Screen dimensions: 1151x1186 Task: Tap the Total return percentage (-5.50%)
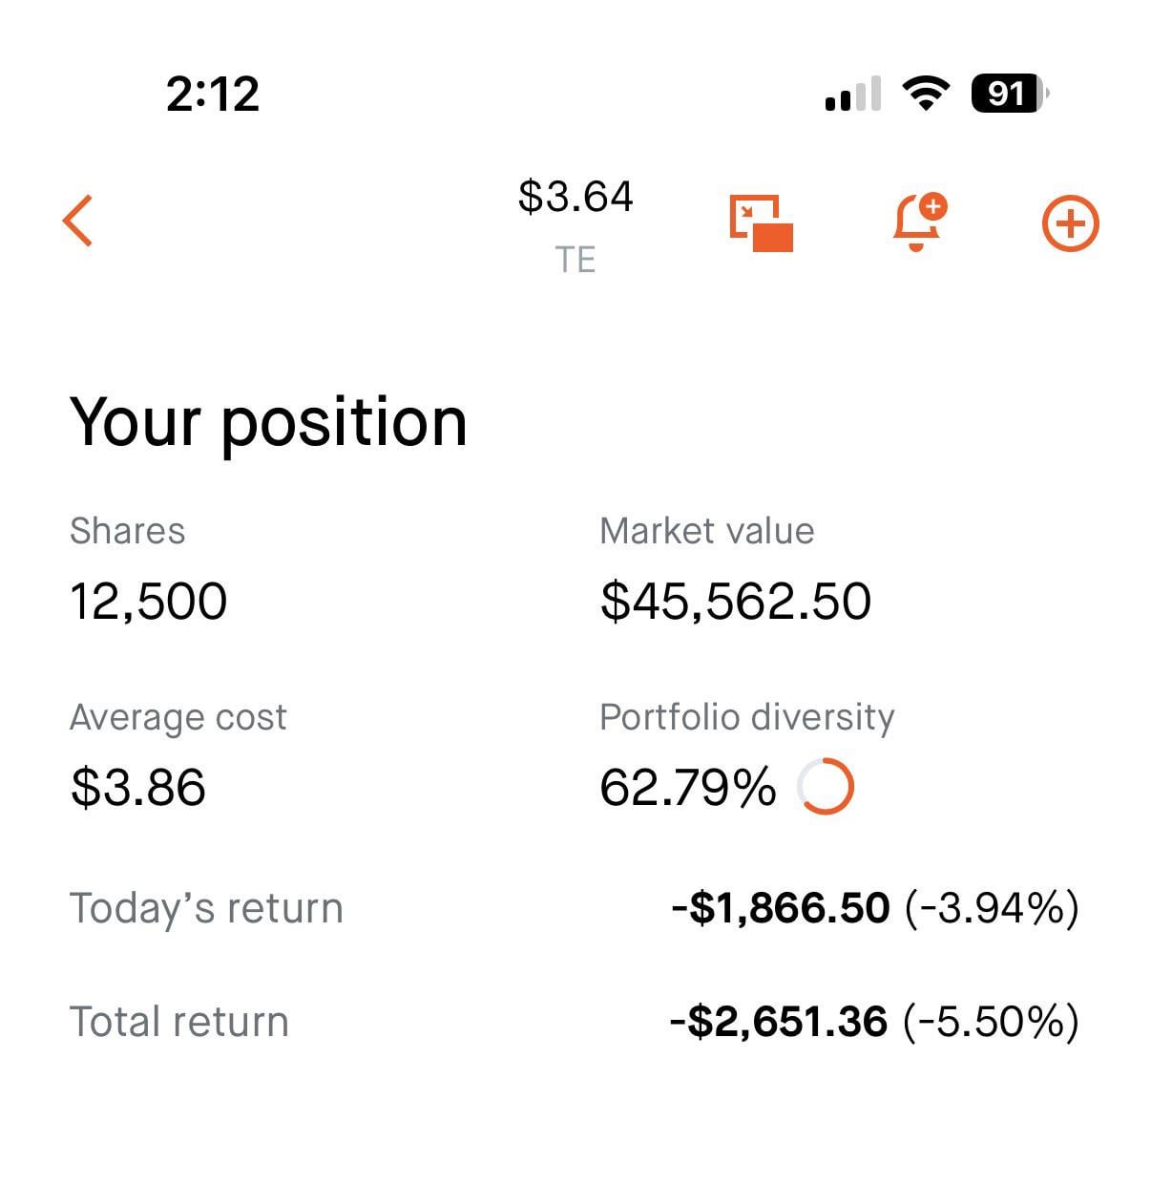click(x=991, y=1022)
